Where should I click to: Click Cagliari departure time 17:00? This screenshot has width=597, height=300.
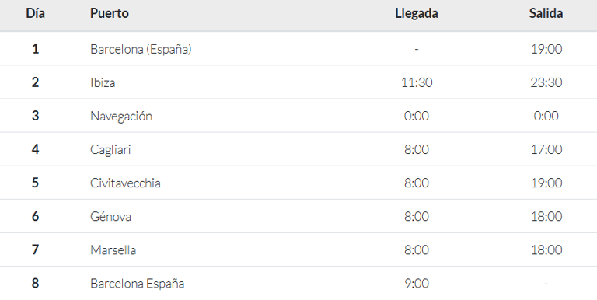point(546,150)
